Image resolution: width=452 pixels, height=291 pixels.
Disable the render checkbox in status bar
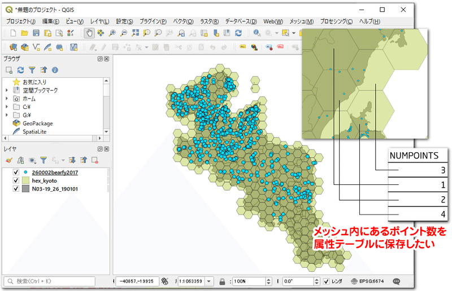[326, 281]
